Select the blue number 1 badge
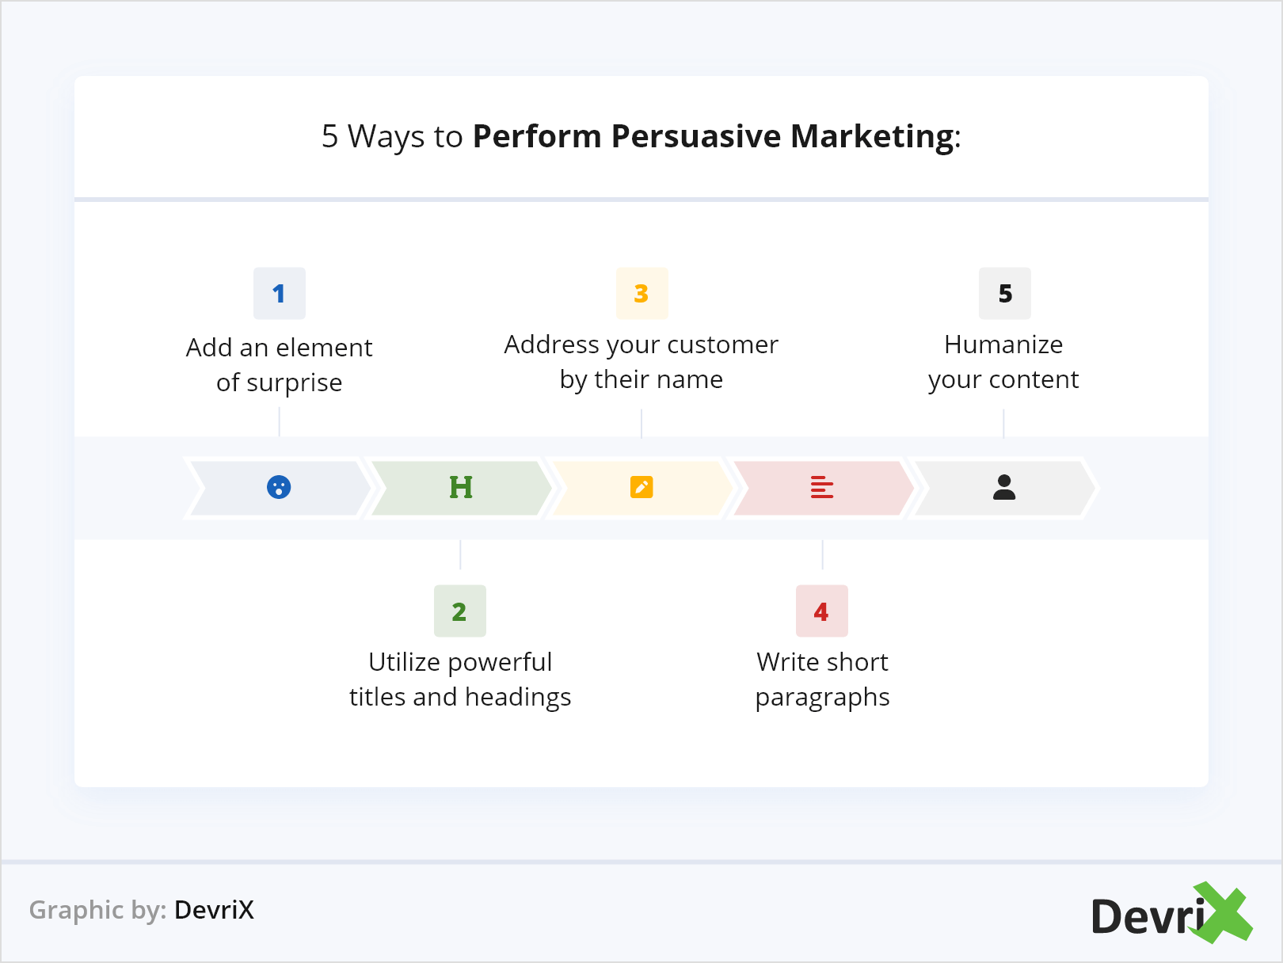1283x963 pixels. (279, 294)
